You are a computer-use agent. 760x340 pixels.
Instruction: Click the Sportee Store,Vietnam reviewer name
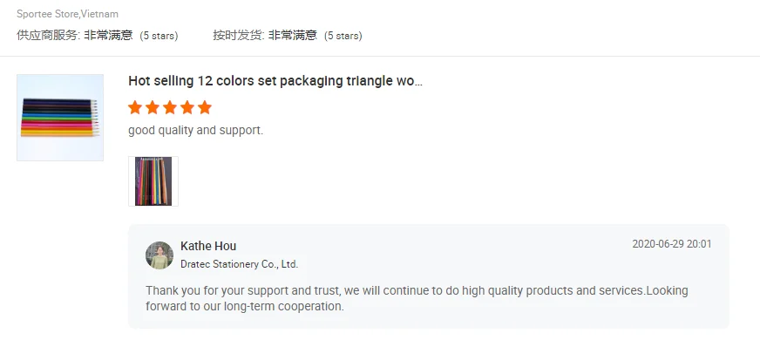(67, 14)
